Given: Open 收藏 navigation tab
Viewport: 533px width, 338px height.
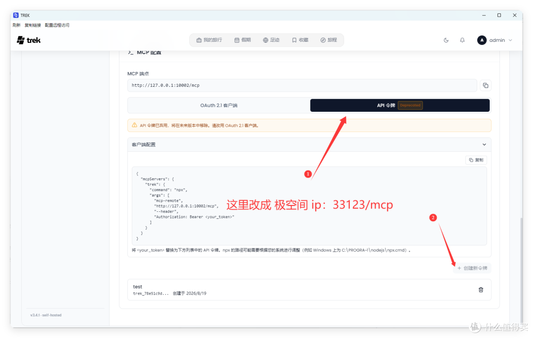Looking at the screenshot, I should pos(300,40).
